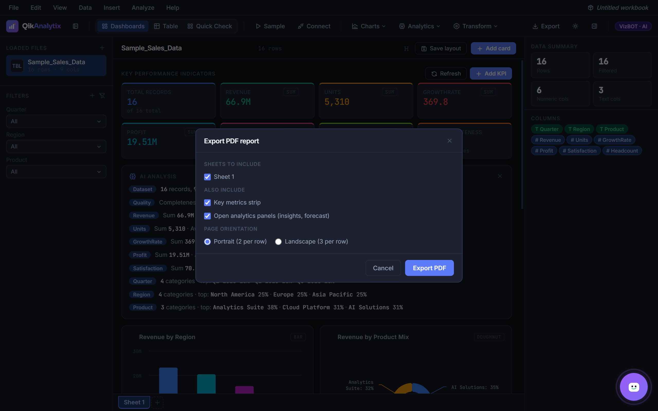Open the Edit menu

(36, 8)
